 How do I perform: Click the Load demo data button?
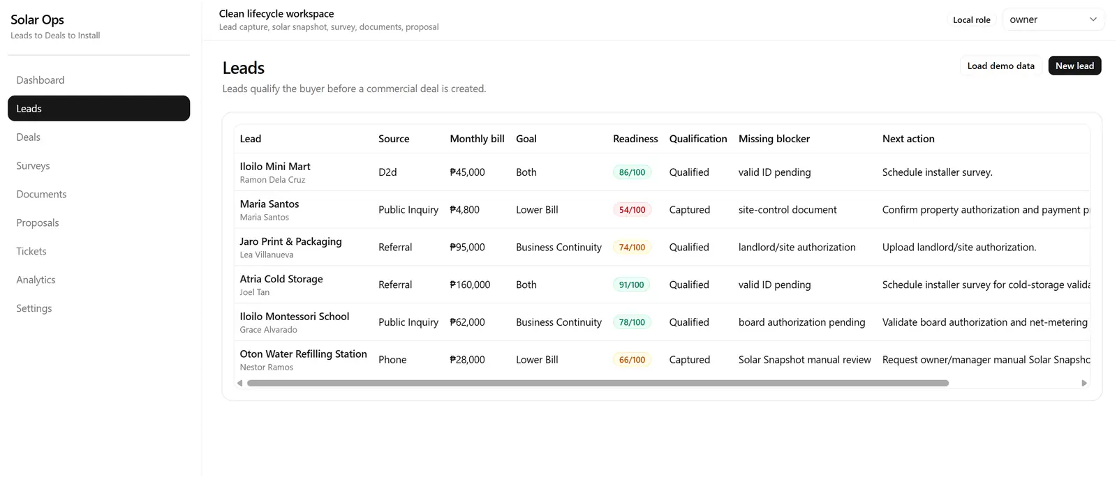[x=1000, y=66]
